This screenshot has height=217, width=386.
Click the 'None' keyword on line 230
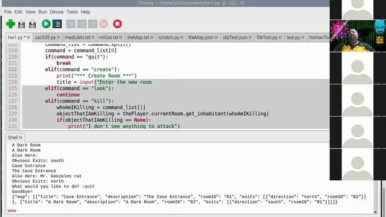point(139,120)
